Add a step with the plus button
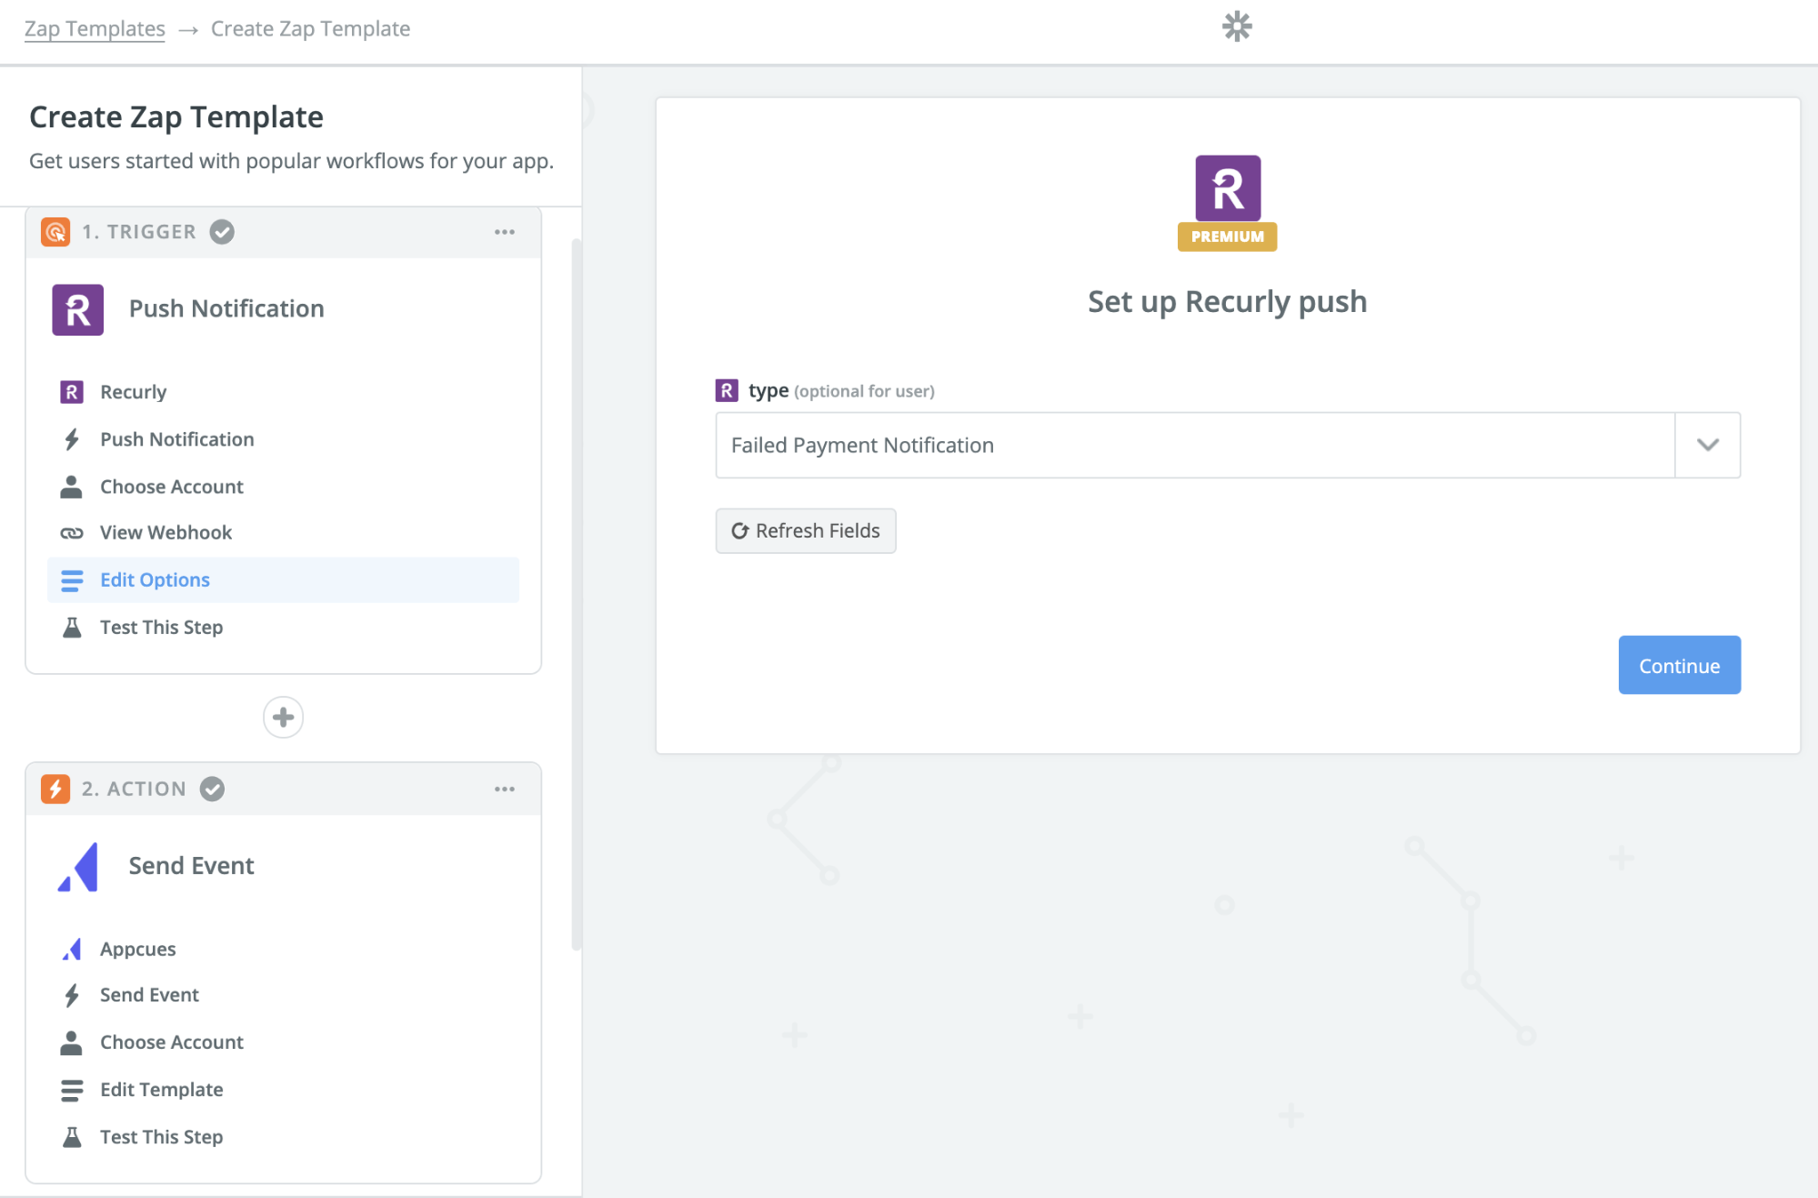The height and width of the screenshot is (1198, 1818). (x=283, y=718)
